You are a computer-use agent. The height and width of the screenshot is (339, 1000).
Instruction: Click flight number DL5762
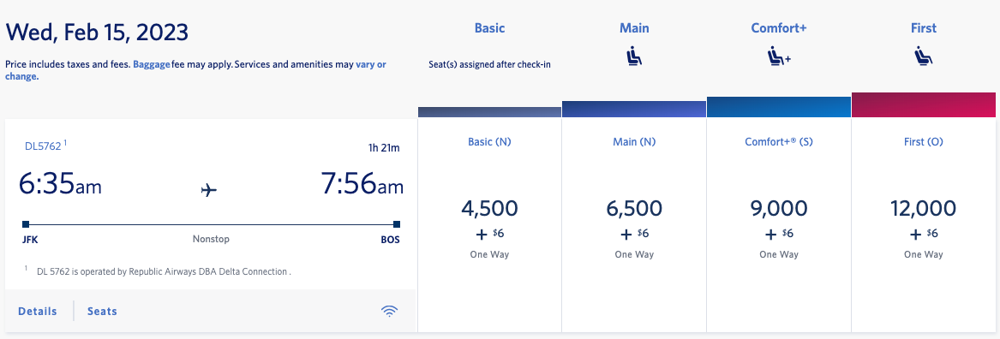[x=43, y=146]
